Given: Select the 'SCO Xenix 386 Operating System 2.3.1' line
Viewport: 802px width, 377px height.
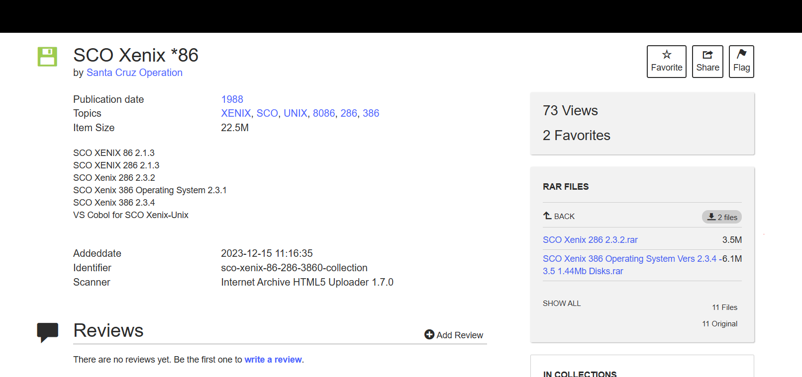Looking at the screenshot, I should (x=150, y=190).
